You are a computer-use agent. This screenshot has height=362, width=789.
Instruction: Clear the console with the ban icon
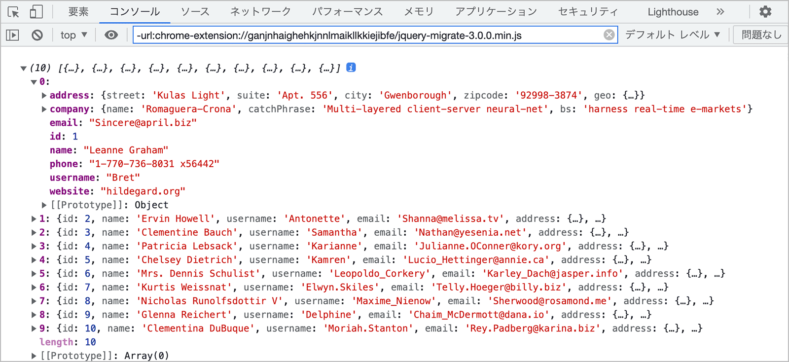pyautogui.click(x=37, y=35)
